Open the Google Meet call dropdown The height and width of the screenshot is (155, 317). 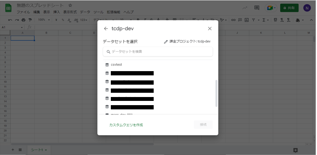coord(271,8)
